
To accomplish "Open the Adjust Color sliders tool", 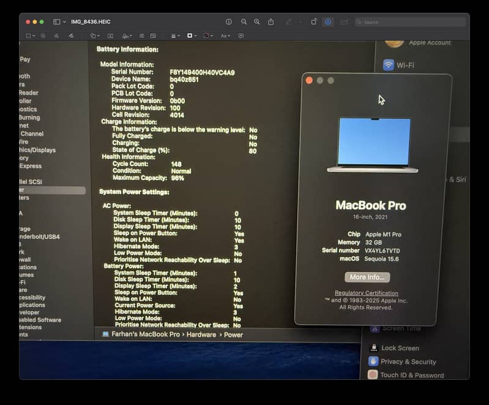I will tap(141, 36).
